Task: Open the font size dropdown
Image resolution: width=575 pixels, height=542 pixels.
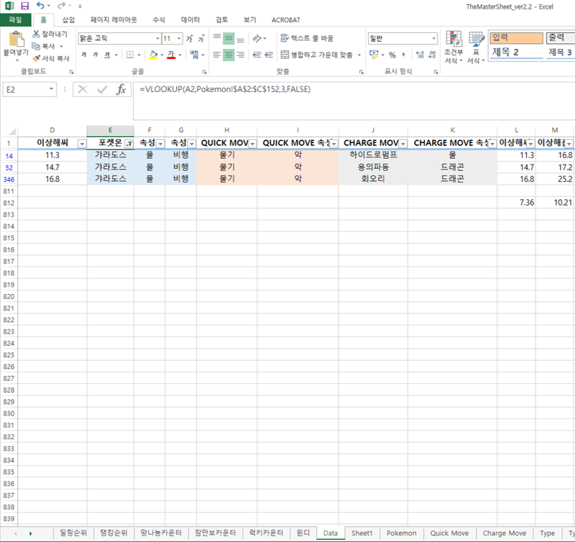Action: (179, 39)
